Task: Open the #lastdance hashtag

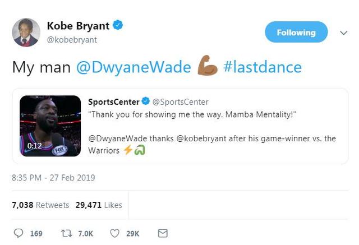Action: (x=263, y=67)
